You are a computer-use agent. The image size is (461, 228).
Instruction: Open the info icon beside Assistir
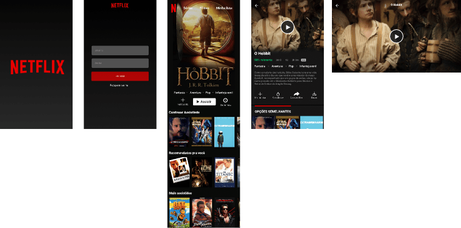pos(225,100)
